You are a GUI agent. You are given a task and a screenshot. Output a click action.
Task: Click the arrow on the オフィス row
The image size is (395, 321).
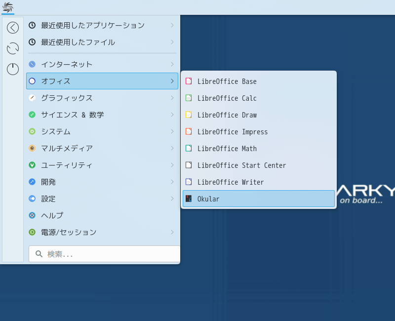click(x=172, y=81)
